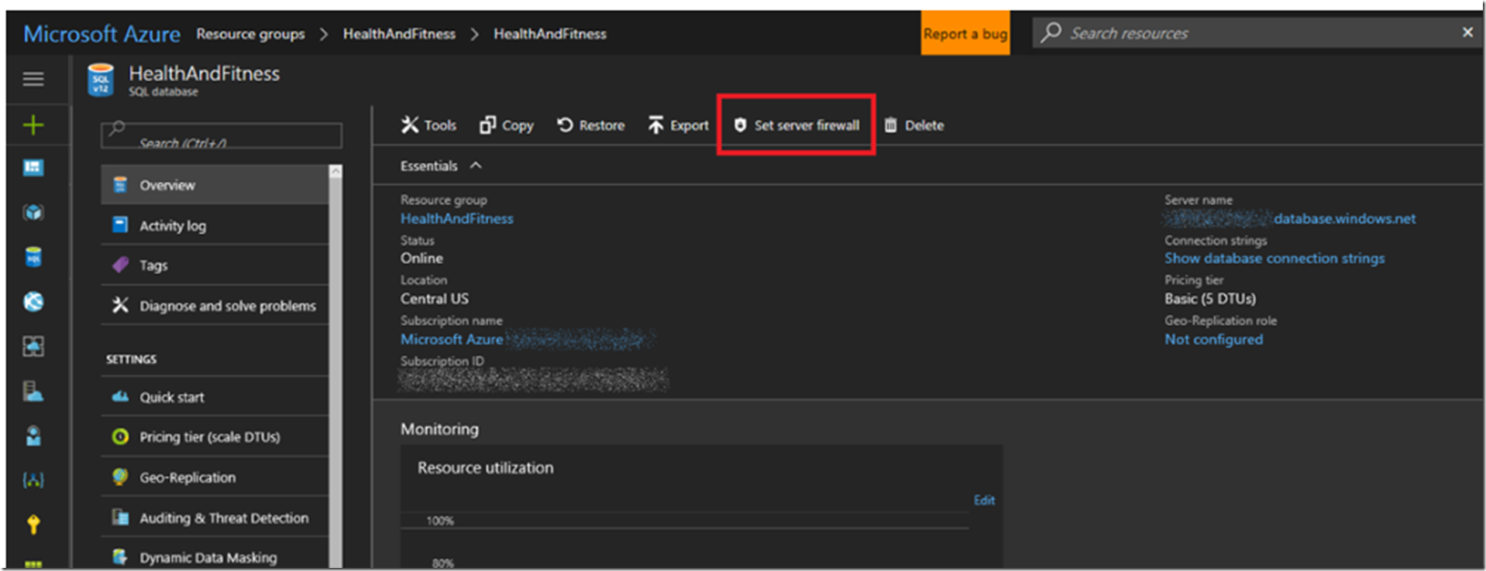Click the Delete toolbar button
Viewport: 1486px width, 571px height.
[x=914, y=125]
